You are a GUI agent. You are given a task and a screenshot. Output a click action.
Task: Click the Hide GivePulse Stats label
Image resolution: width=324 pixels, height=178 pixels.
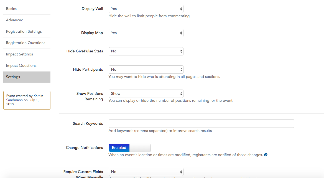click(85, 51)
